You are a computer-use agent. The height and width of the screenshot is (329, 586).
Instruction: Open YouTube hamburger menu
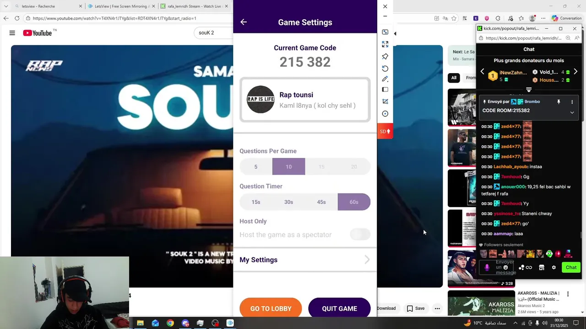coord(12,33)
